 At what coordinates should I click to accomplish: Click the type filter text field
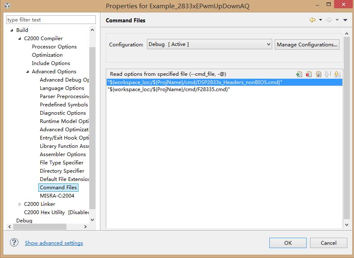[x=51, y=20]
